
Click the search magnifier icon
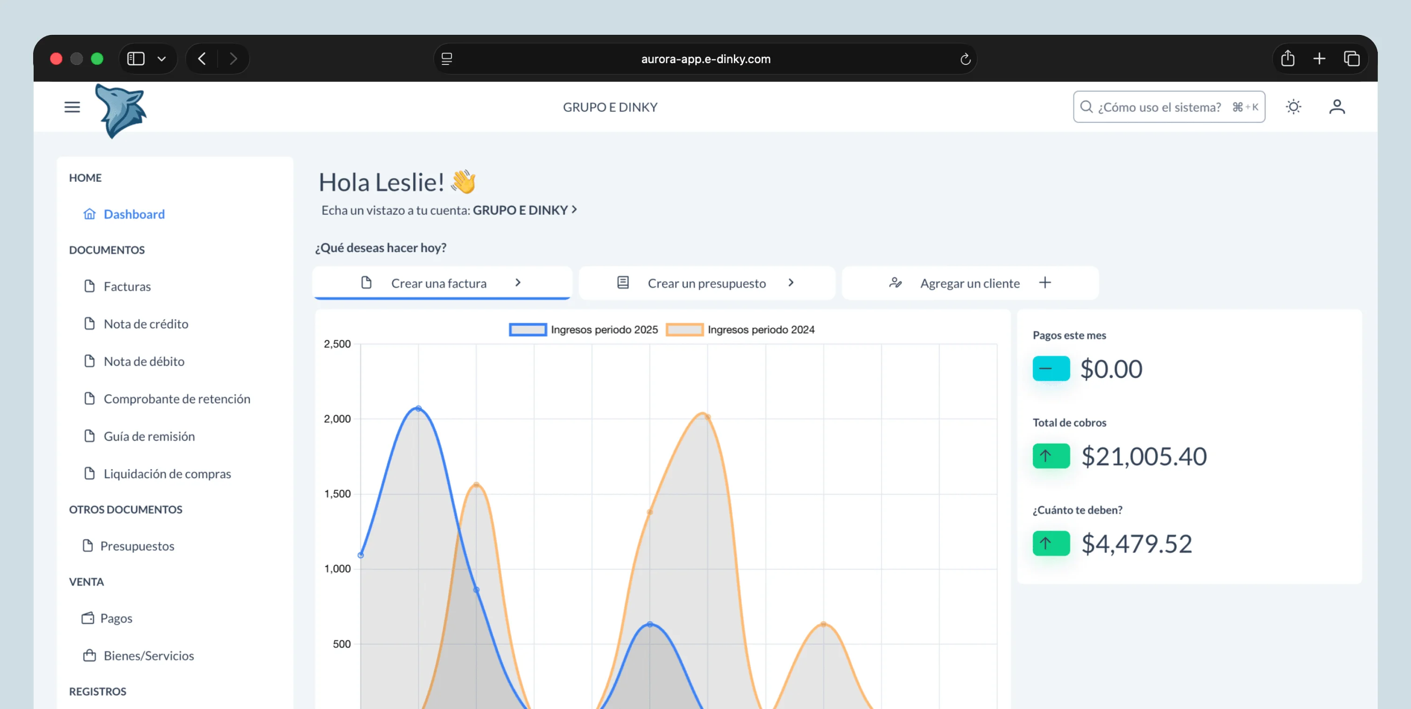click(x=1086, y=106)
